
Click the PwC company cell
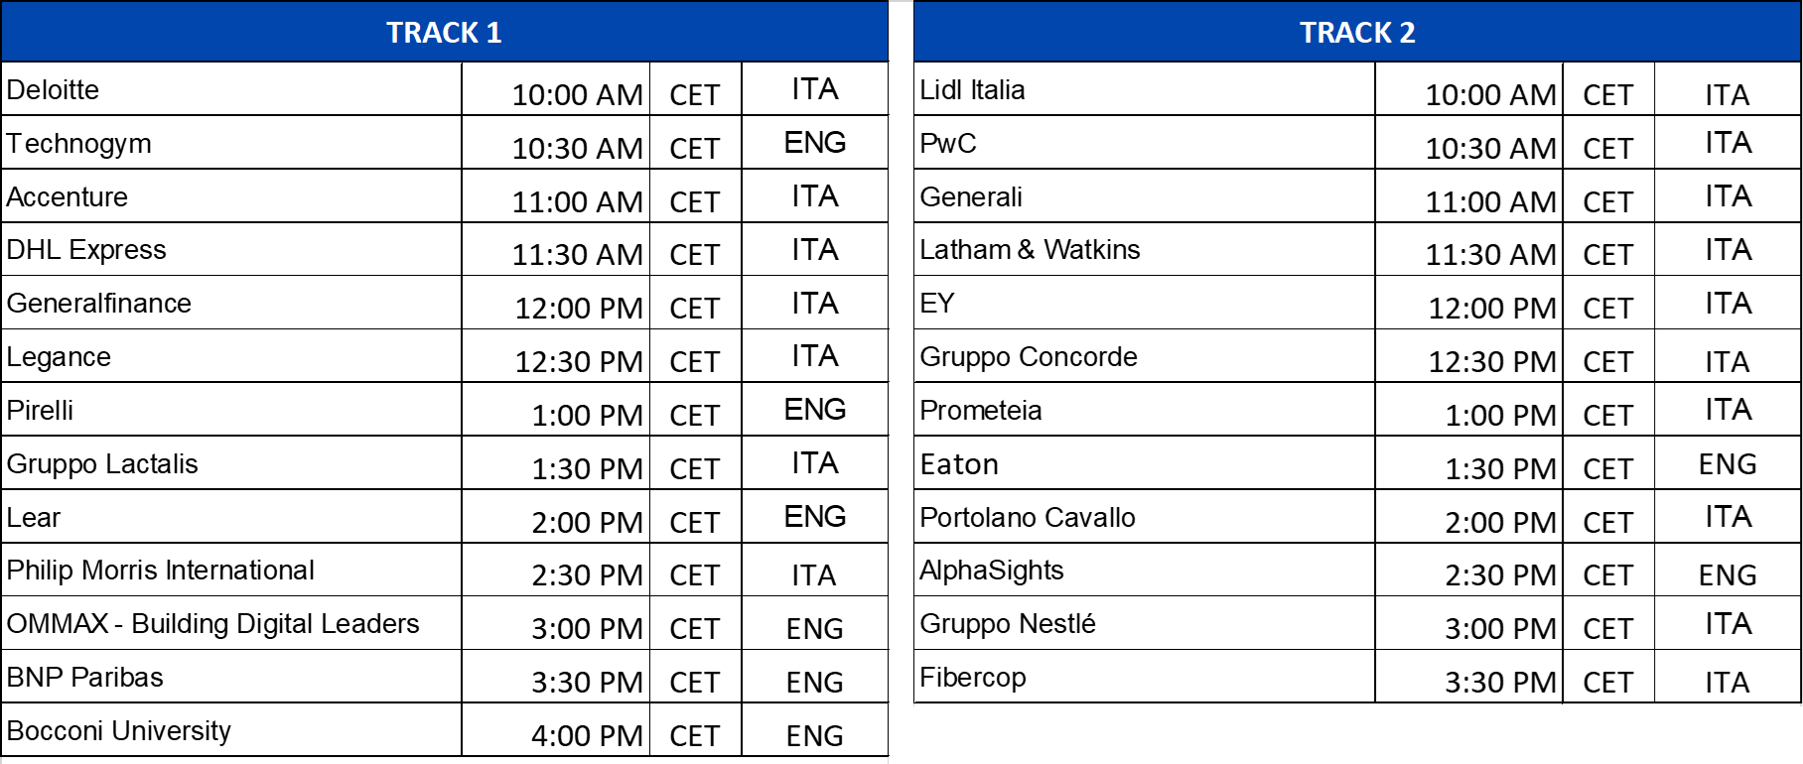coord(948,144)
